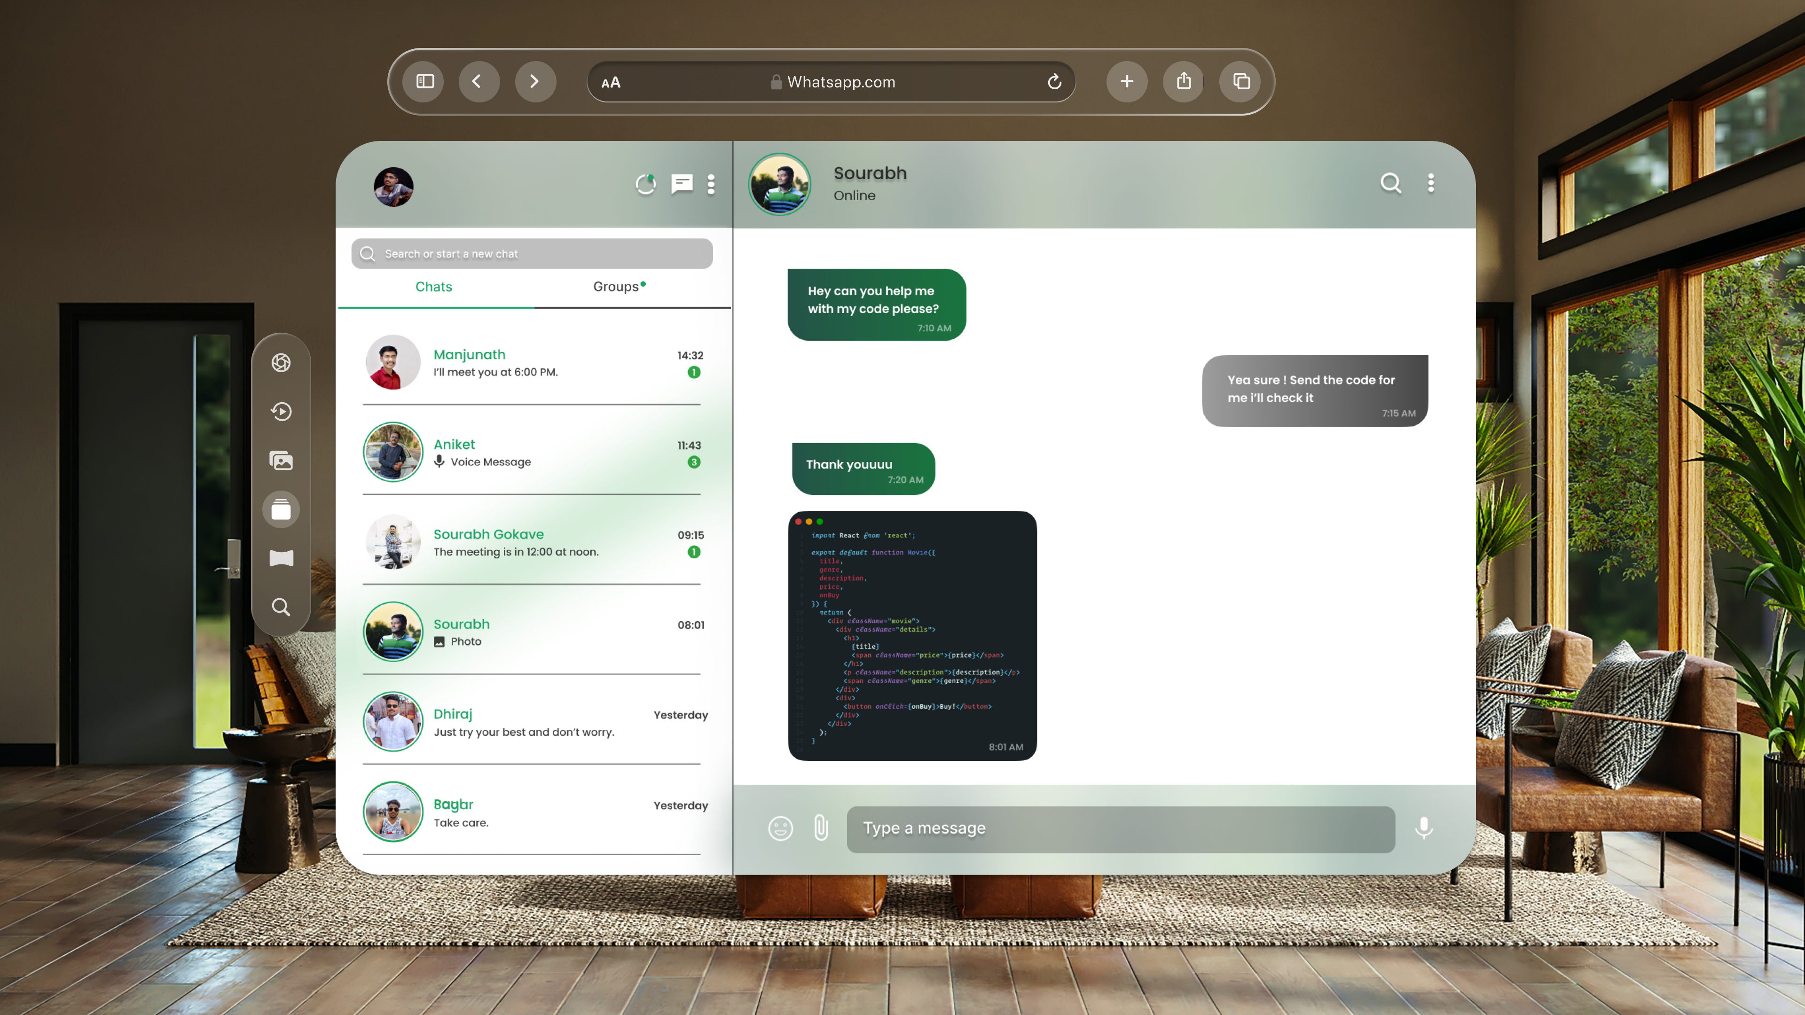Select the Chats tab
Image resolution: width=1805 pixels, height=1015 pixels.
(x=434, y=287)
